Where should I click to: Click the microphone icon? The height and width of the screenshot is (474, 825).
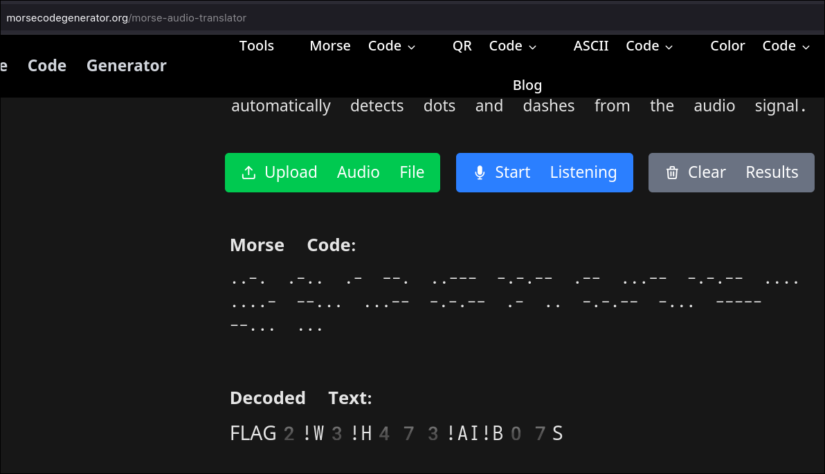[x=479, y=173]
